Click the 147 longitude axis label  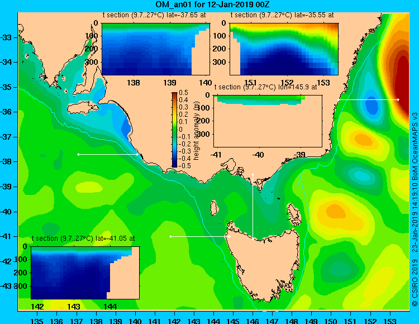point(272,321)
